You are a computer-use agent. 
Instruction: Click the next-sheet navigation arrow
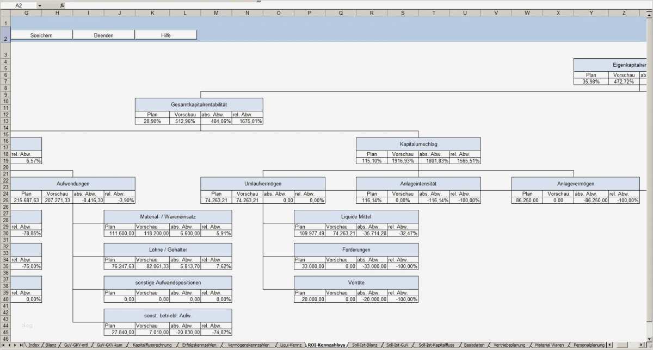pyautogui.click(x=16, y=344)
